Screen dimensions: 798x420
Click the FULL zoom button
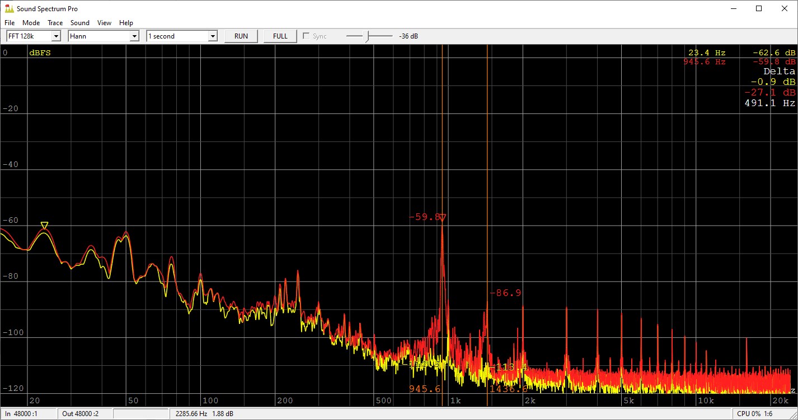pyautogui.click(x=279, y=35)
